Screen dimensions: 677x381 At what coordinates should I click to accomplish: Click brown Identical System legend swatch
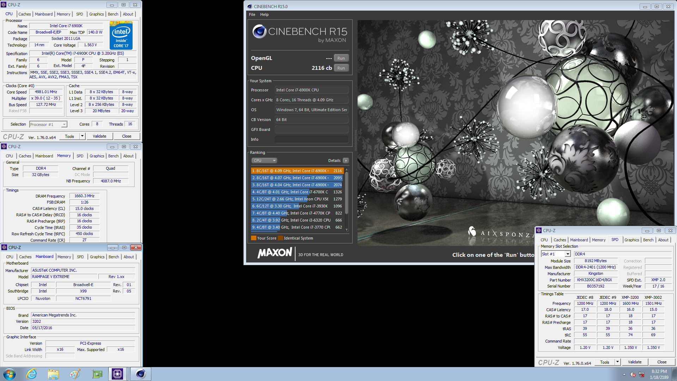click(x=280, y=238)
